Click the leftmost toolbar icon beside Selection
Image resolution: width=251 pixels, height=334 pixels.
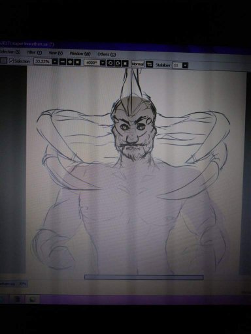tap(3, 60)
